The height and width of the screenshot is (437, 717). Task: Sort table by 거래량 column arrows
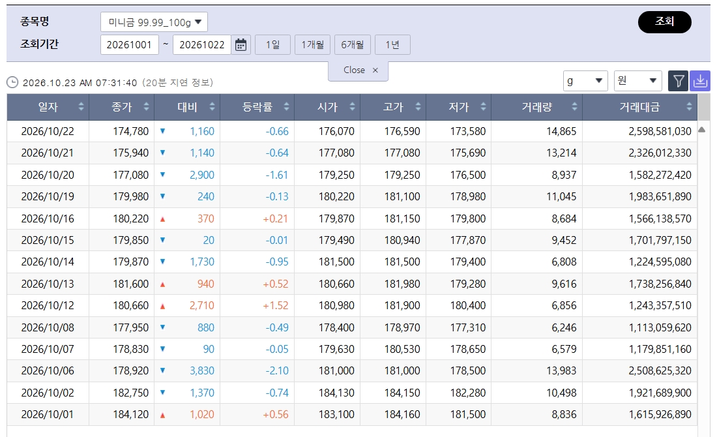coord(574,106)
